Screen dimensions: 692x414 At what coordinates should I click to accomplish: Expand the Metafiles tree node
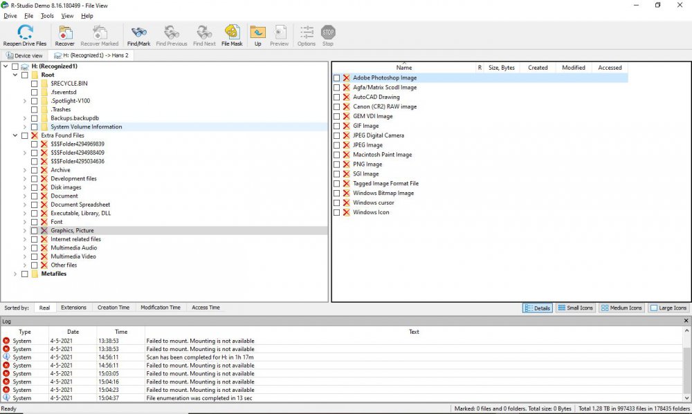[x=15, y=274]
